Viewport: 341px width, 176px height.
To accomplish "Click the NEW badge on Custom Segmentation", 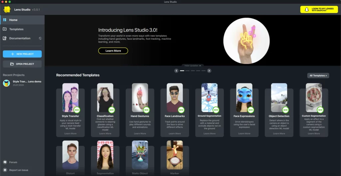I will click(320, 110).
